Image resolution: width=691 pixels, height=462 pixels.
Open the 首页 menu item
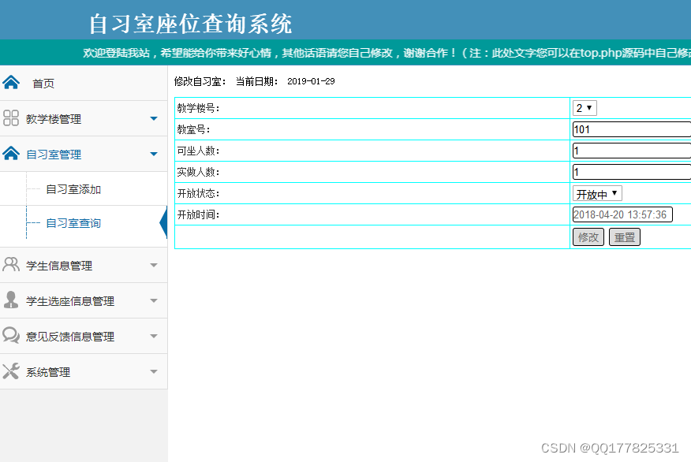click(x=84, y=84)
